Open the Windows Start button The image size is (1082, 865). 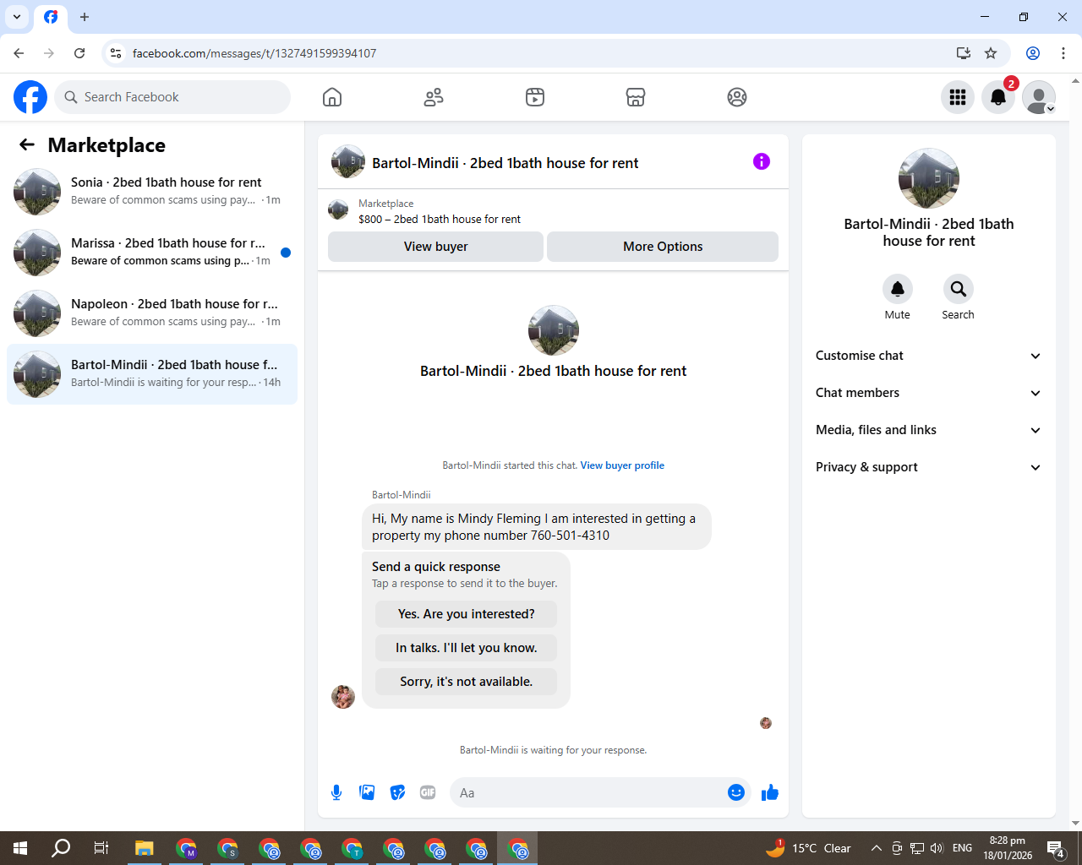point(20,848)
